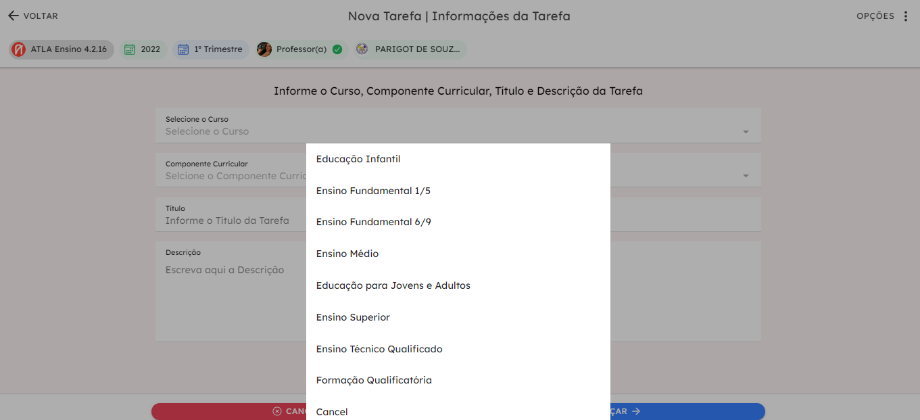
Task: Click the blue calendar icon for 1º Trimestre
Action: pyautogui.click(x=183, y=49)
